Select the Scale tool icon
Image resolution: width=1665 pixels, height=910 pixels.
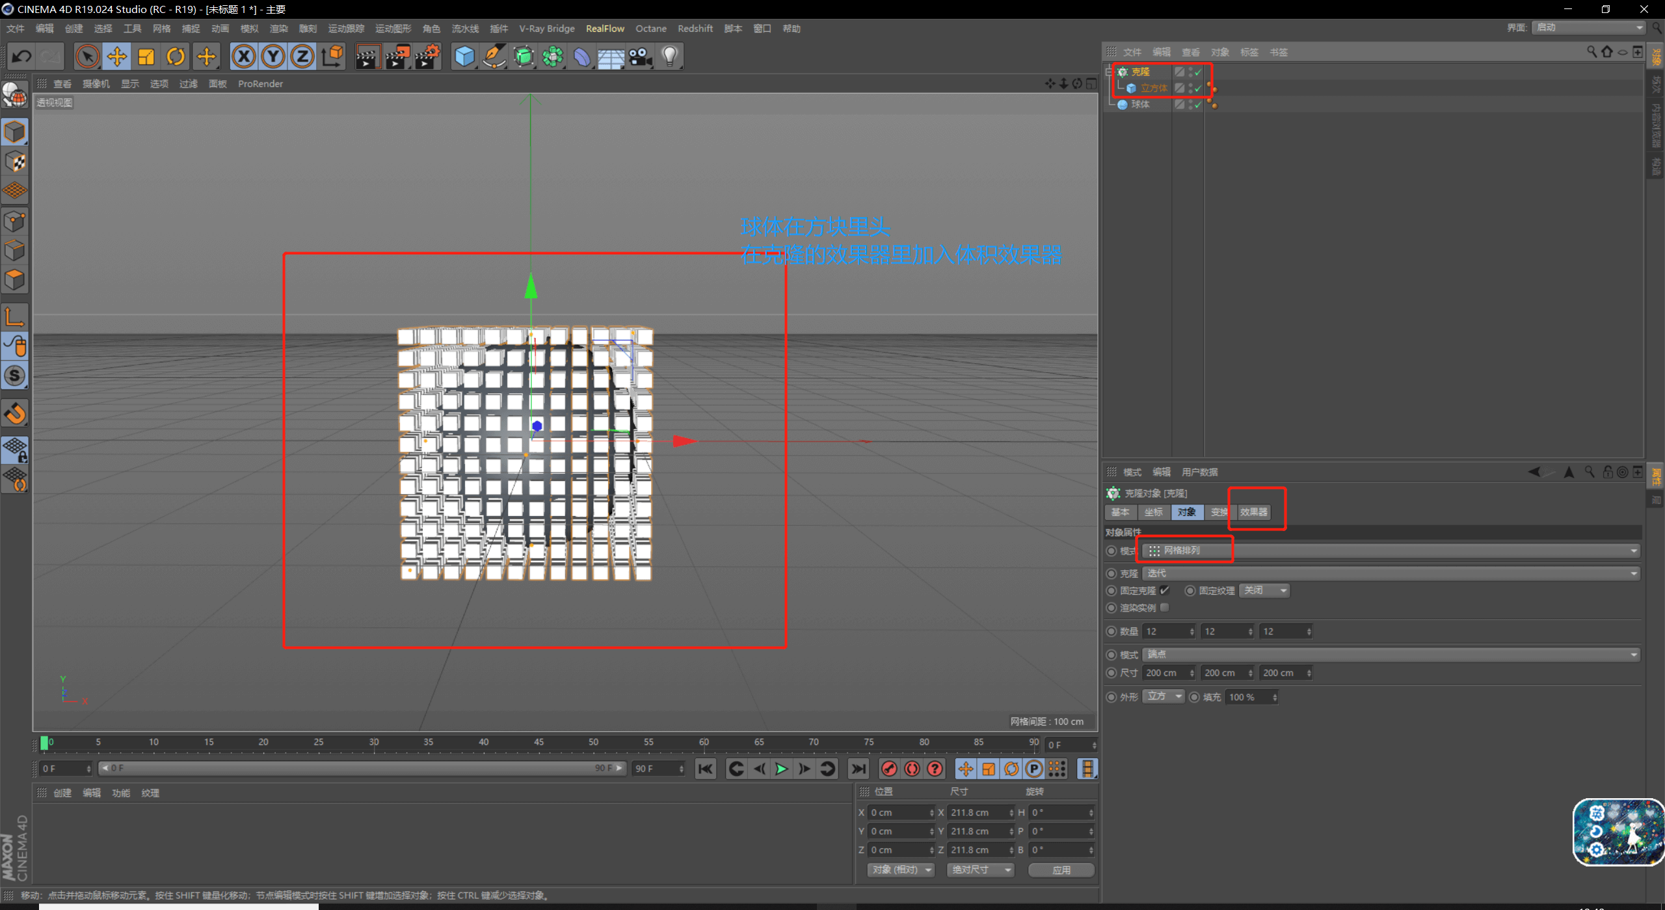click(x=146, y=57)
